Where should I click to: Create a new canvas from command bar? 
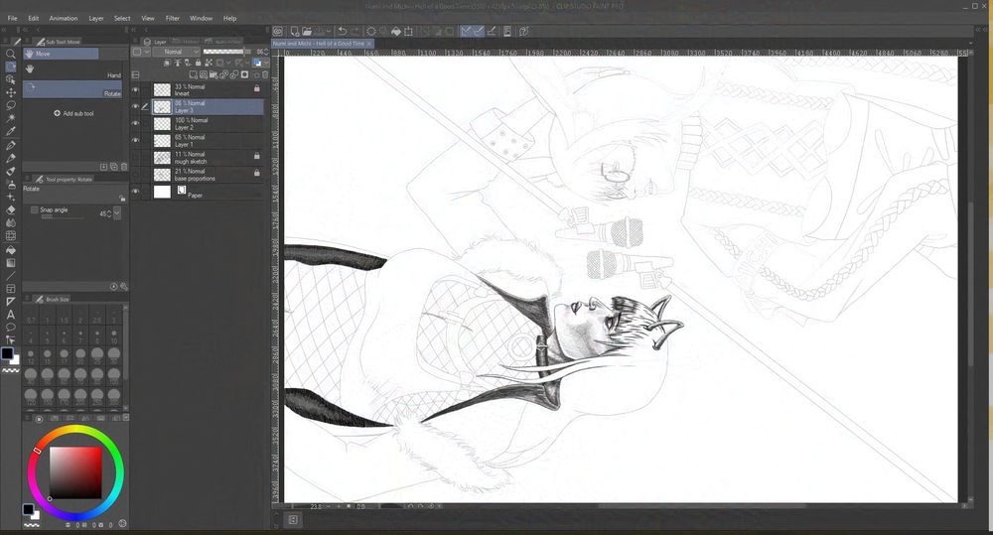(295, 31)
